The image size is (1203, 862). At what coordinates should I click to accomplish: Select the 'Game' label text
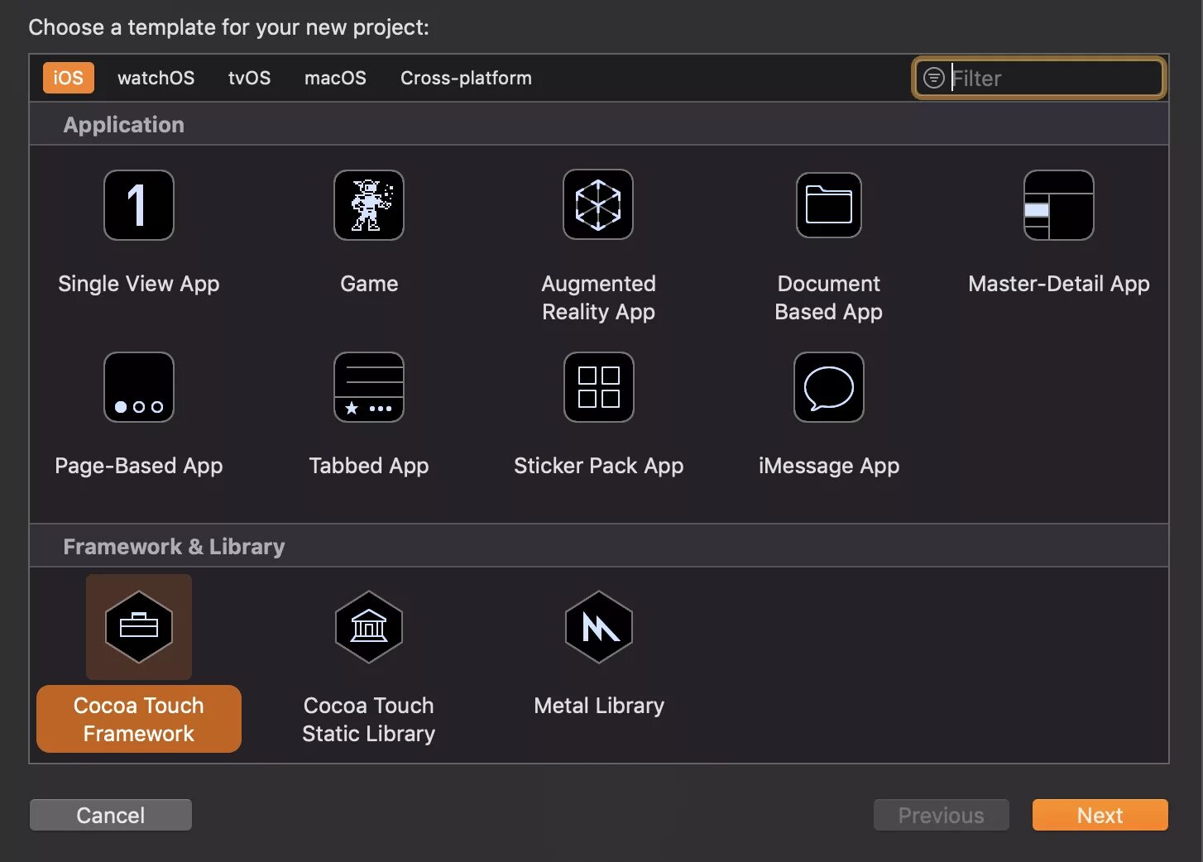click(x=369, y=284)
